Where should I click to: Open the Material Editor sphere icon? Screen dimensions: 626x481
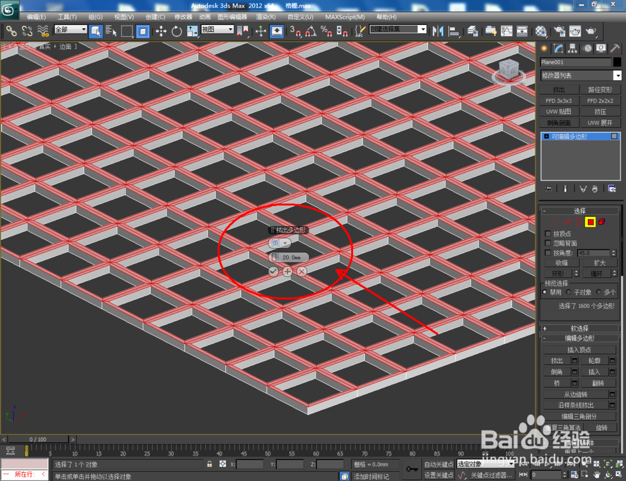(541, 31)
